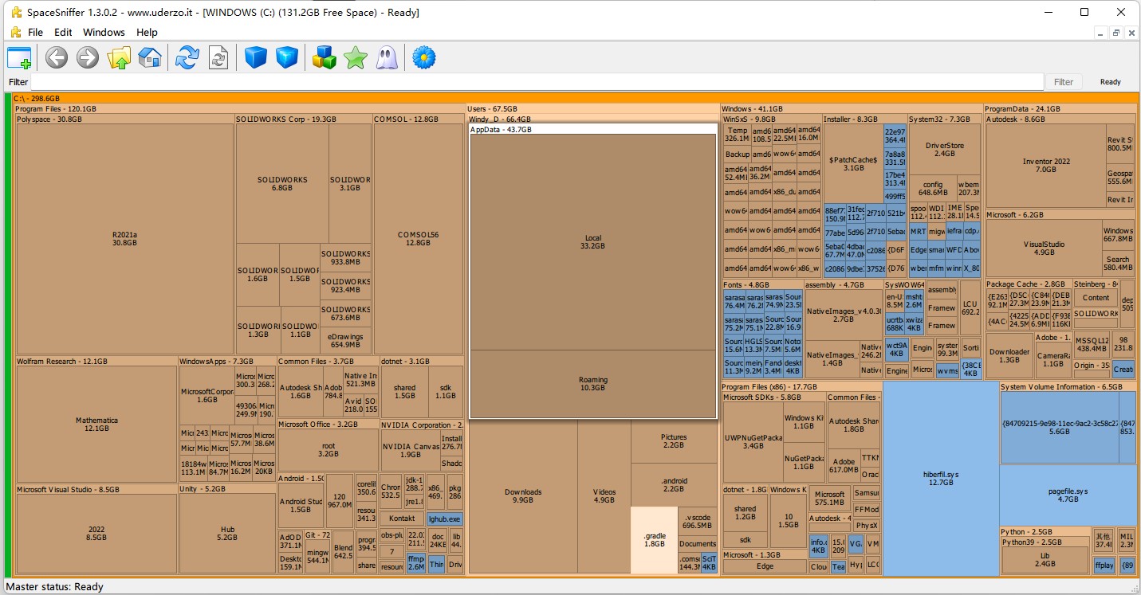Minimize the inner child view window
Image resolution: width=1141 pixels, height=595 pixels.
tap(1101, 33)
